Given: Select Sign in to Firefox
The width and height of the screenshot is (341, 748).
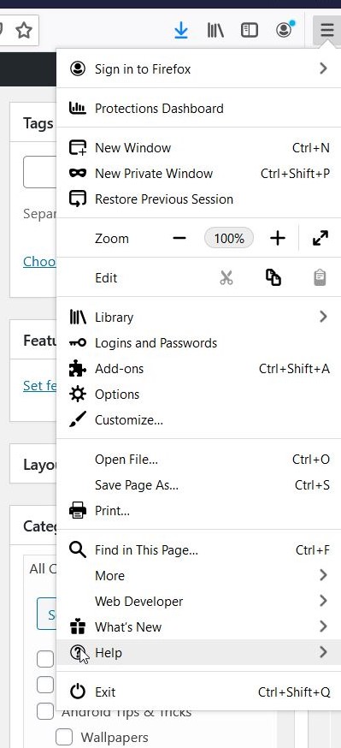Looking at the screenshot, I should [198, 69].
